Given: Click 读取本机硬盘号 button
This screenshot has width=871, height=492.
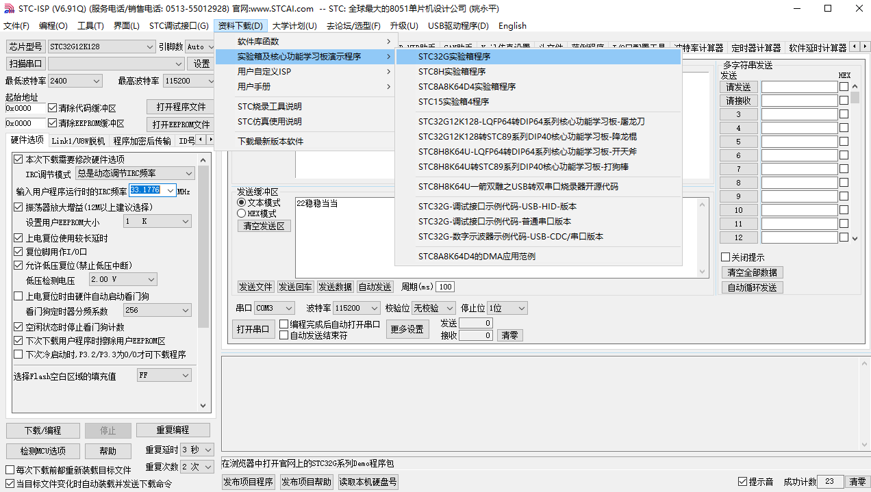Looking at the screenshot, I should point(368,482).
